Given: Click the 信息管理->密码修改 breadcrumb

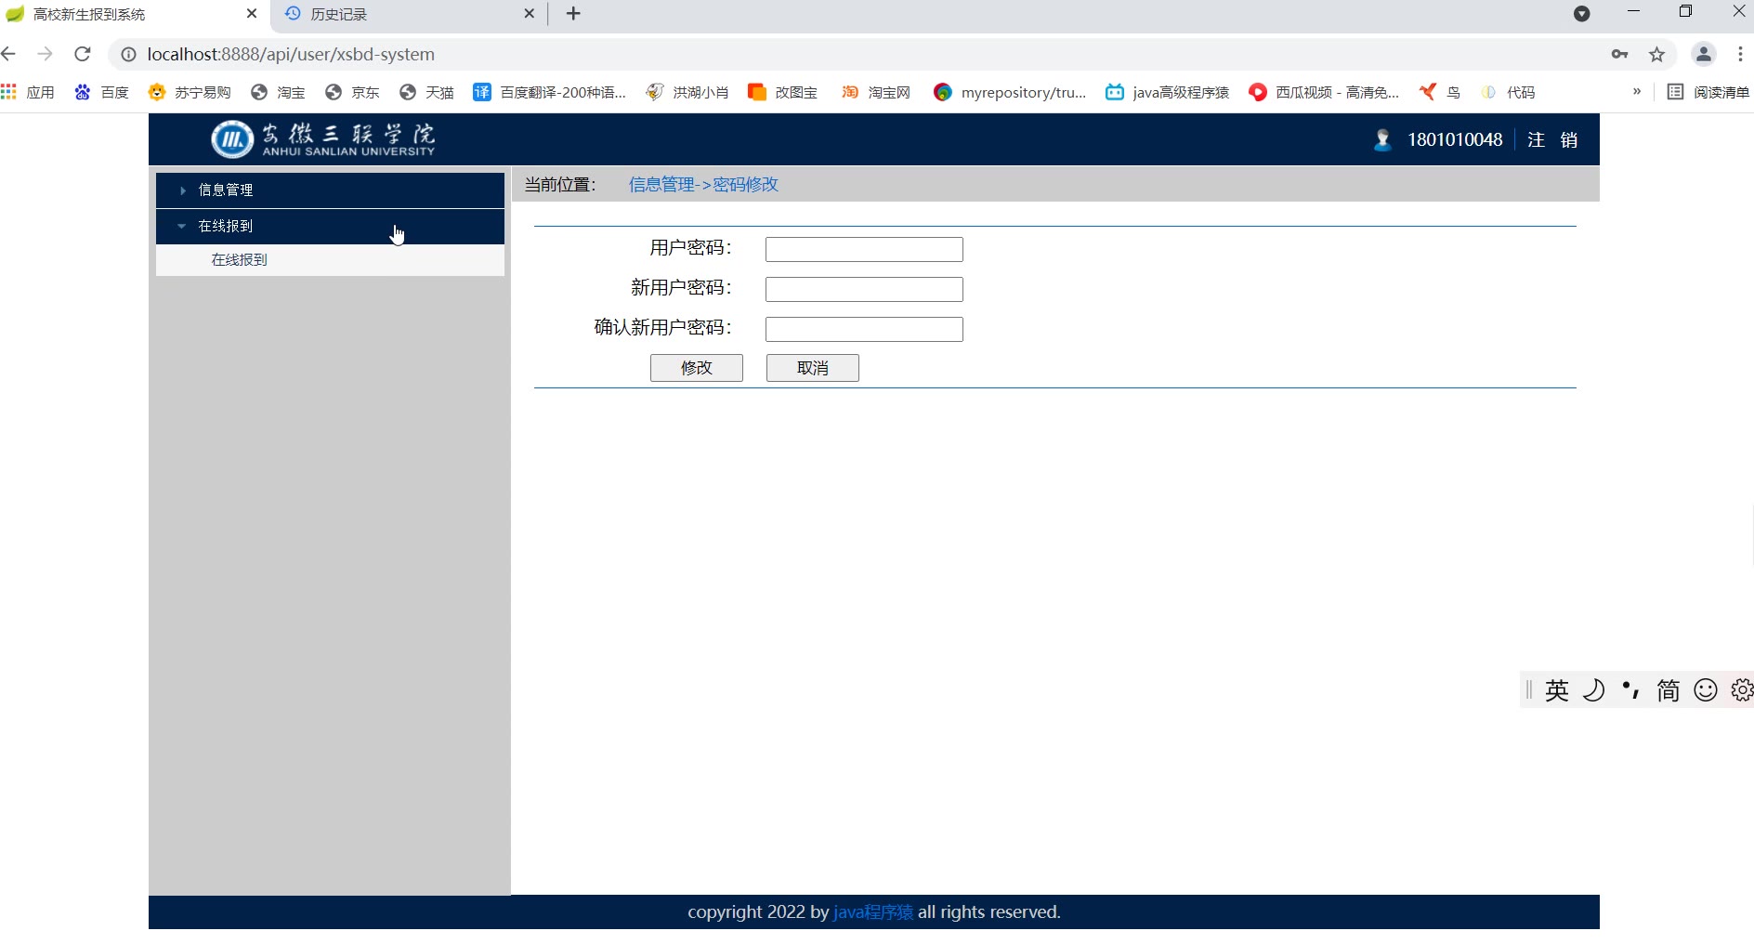Looking at the screenshot, I should 703,185.
